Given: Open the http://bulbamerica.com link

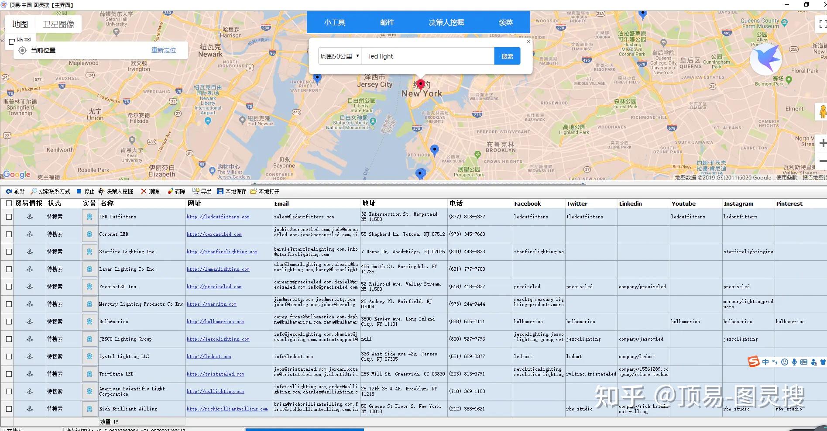Looking at the screenshot, I should pyautogui.click(x=216, y=321).
